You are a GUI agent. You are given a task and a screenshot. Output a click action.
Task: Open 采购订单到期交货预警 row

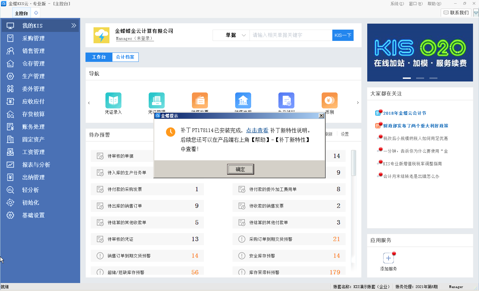click(289, 239)
